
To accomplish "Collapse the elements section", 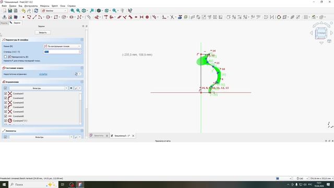I will 82,131.
